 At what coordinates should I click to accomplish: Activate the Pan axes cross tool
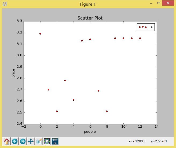coord(31,141)
